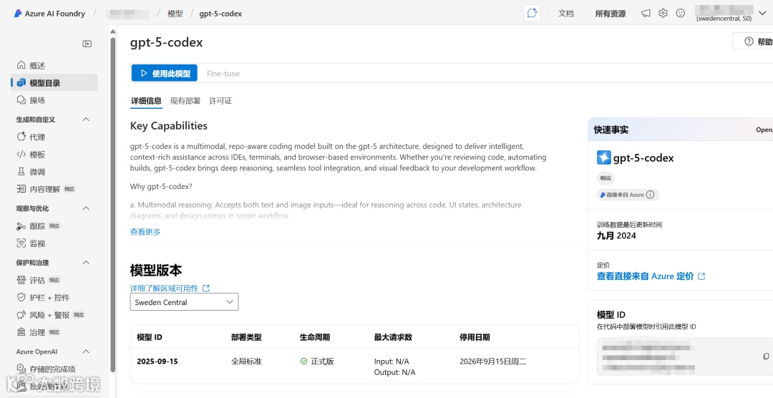773x398 pixels.
Task: Click the 操场 chat bubble icon
Action: point(21,99)
